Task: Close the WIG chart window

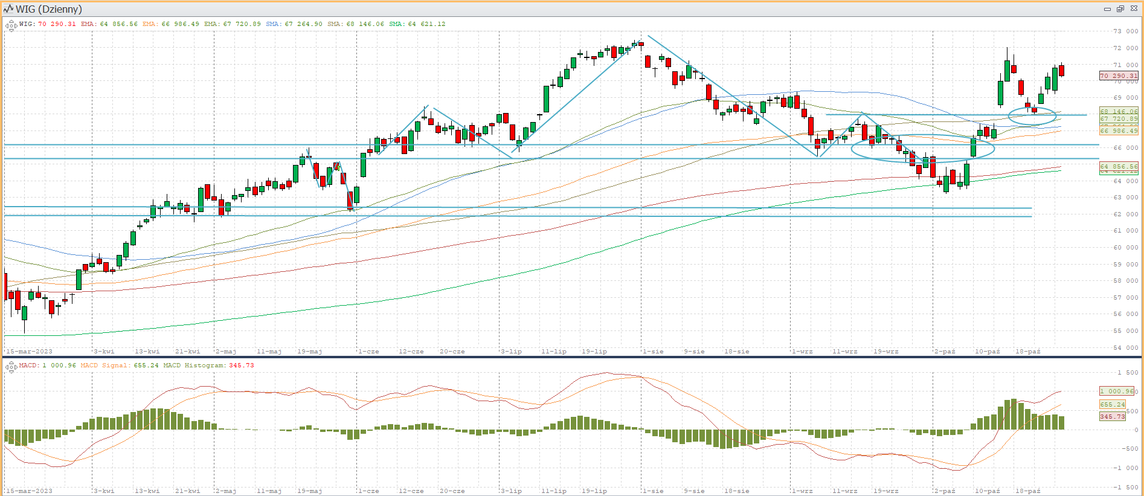Action: [x=1134, y=9]
